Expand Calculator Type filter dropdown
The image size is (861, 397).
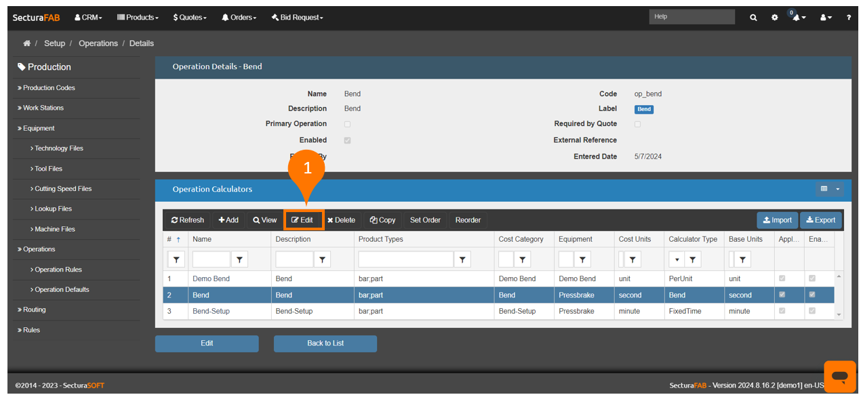(677, 259)
